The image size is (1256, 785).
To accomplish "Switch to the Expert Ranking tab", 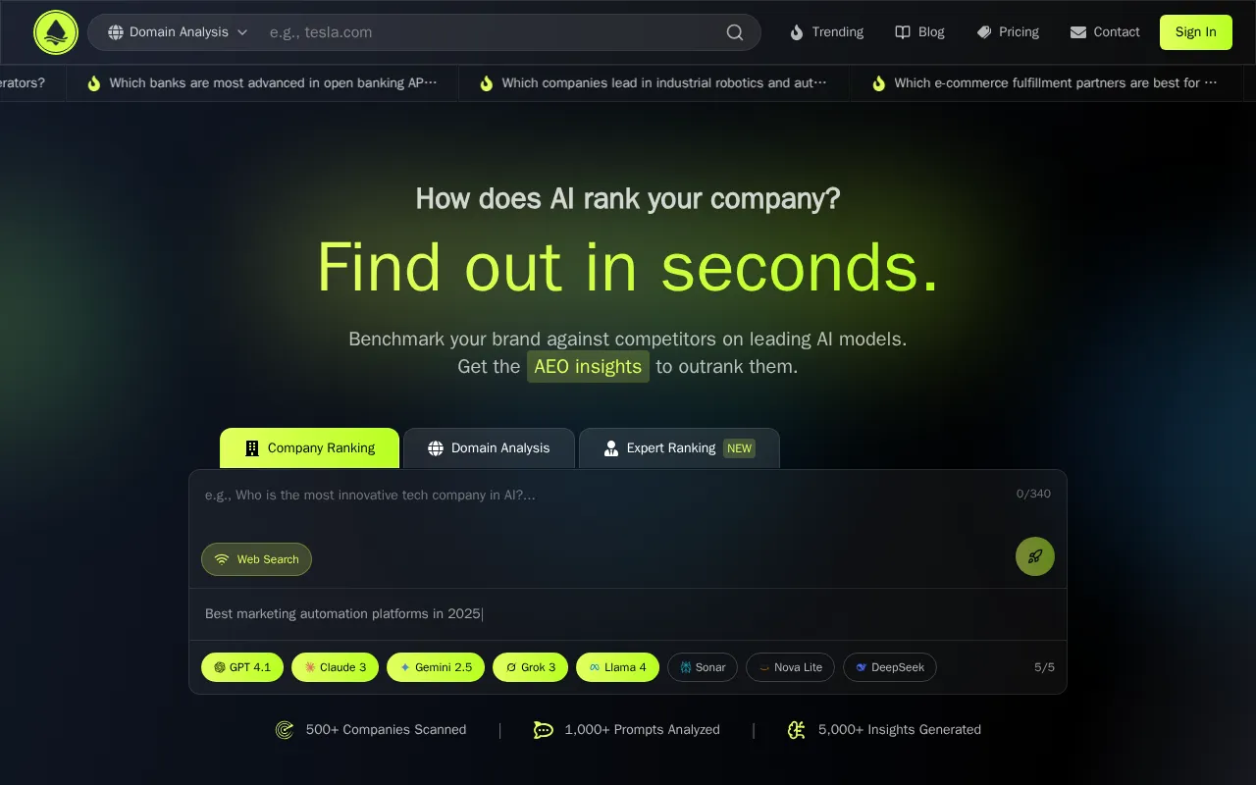I will 679,448.
